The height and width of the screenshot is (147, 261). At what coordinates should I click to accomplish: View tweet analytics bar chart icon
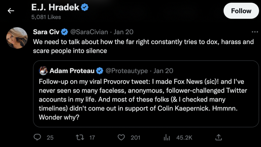pyautogui.click(x=166, y=137)
